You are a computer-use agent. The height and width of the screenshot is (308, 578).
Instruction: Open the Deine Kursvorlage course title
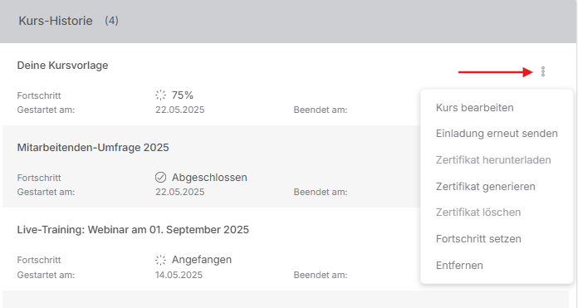62,66
